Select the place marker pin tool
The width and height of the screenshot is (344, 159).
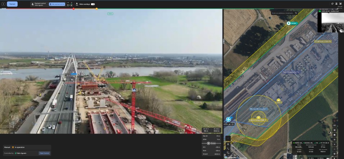click(x=228, y=144)
